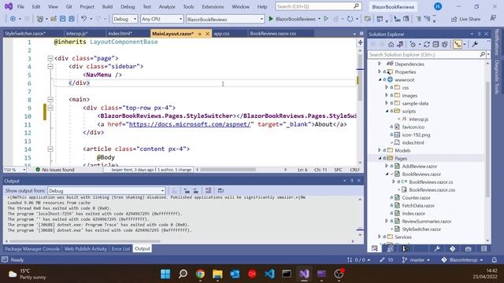Open the Package Manager Console tab
This screenshot has height=283, width=504.
click(x=32, y=248)
